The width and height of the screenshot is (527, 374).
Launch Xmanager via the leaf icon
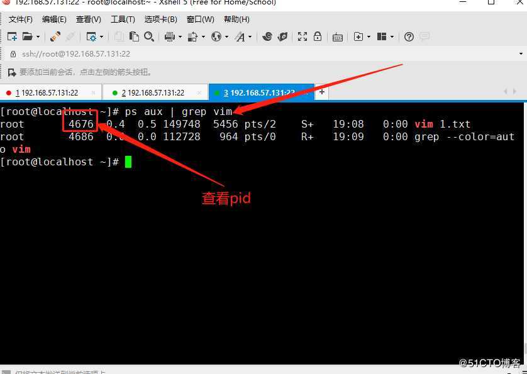282,36
